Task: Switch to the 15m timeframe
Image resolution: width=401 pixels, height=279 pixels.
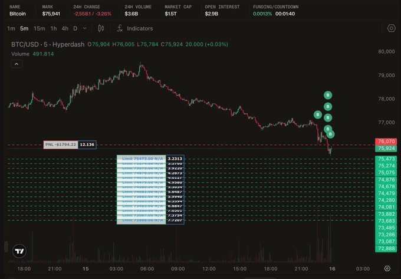Action: pyautogui.click(x=40, y=28)
